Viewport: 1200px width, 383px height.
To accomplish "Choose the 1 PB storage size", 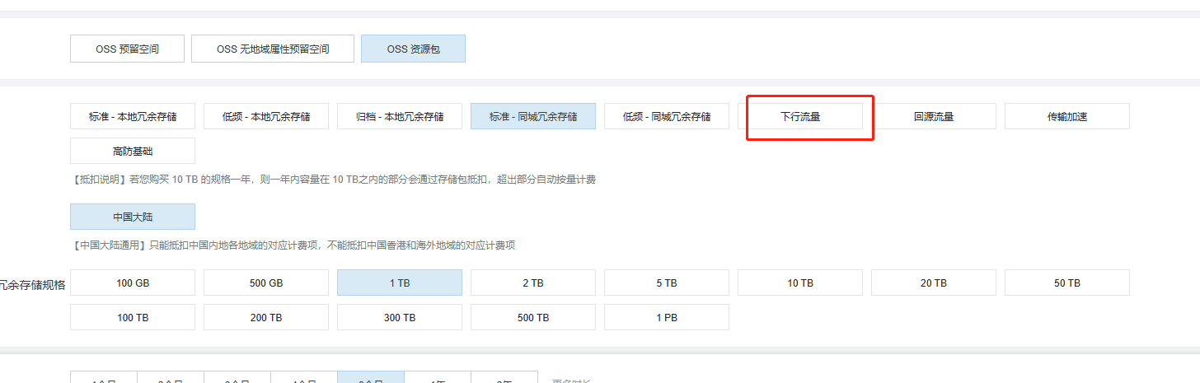I will [667, 317].
